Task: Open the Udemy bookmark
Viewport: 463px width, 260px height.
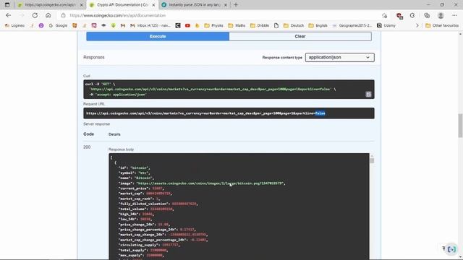Action: [x=386, y=26]
